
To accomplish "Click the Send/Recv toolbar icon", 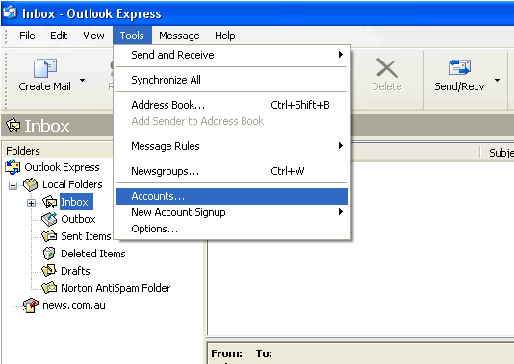I will pos(459,67).
